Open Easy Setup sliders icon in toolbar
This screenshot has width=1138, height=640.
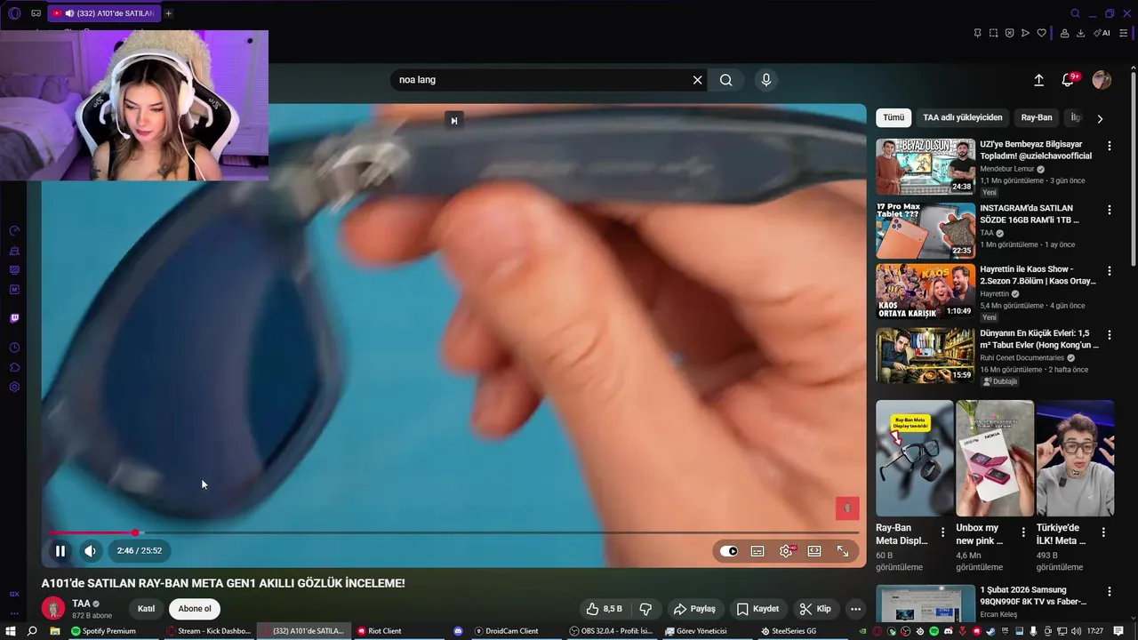[x=1124, y=33]
